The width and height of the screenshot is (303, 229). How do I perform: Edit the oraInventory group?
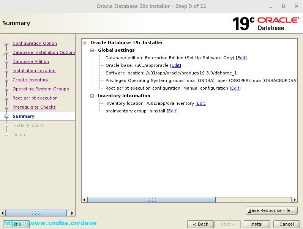pyautogui.click(x=172, y=111)
